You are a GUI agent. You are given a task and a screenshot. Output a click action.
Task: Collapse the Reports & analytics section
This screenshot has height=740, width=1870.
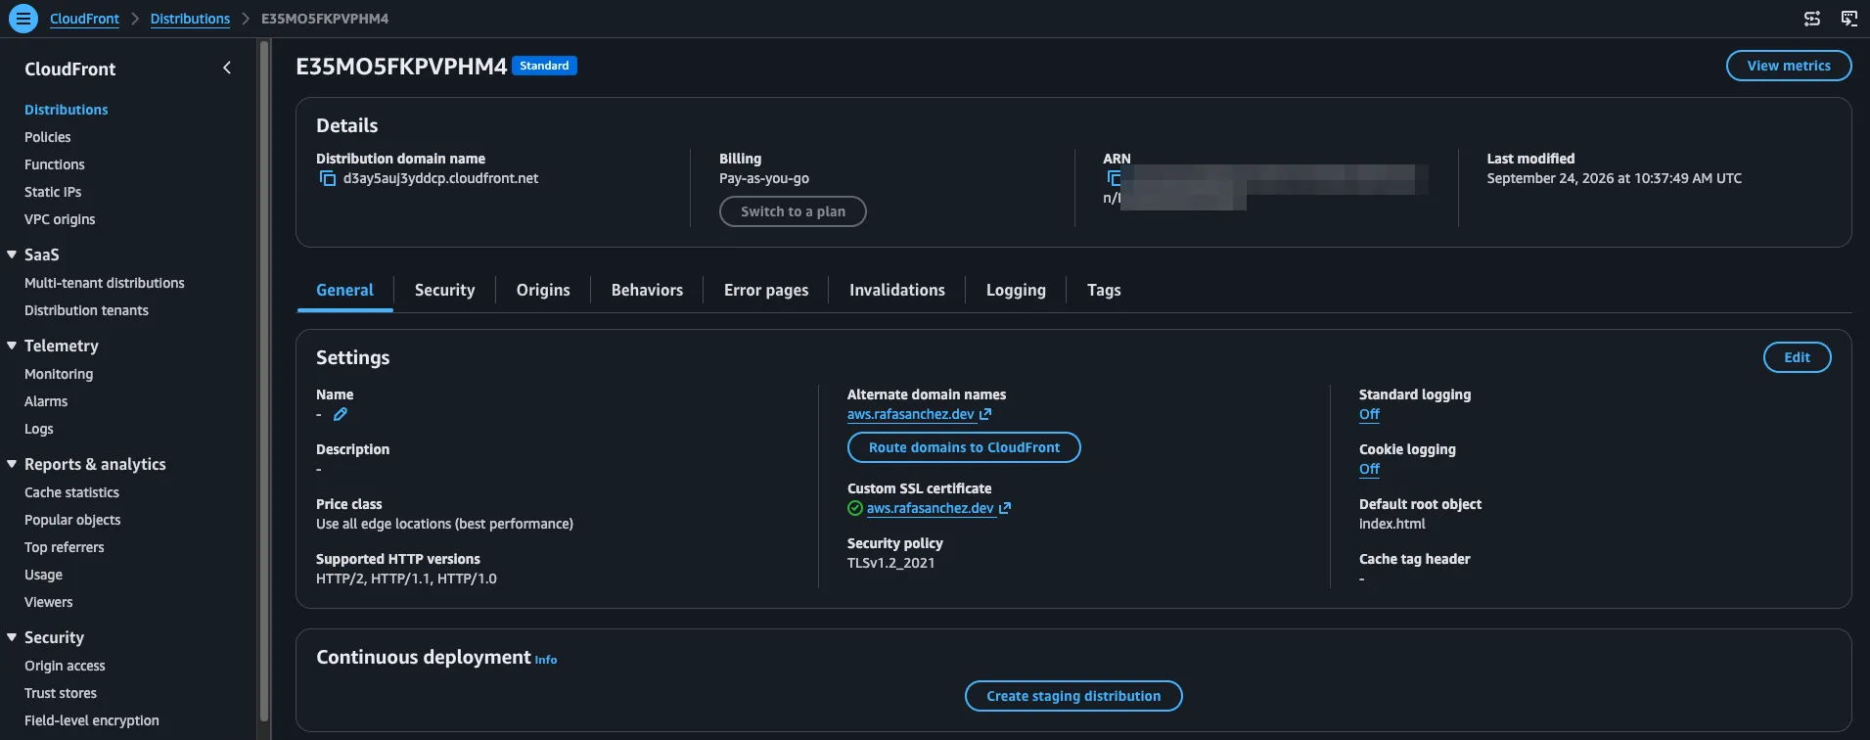point(12,464)
